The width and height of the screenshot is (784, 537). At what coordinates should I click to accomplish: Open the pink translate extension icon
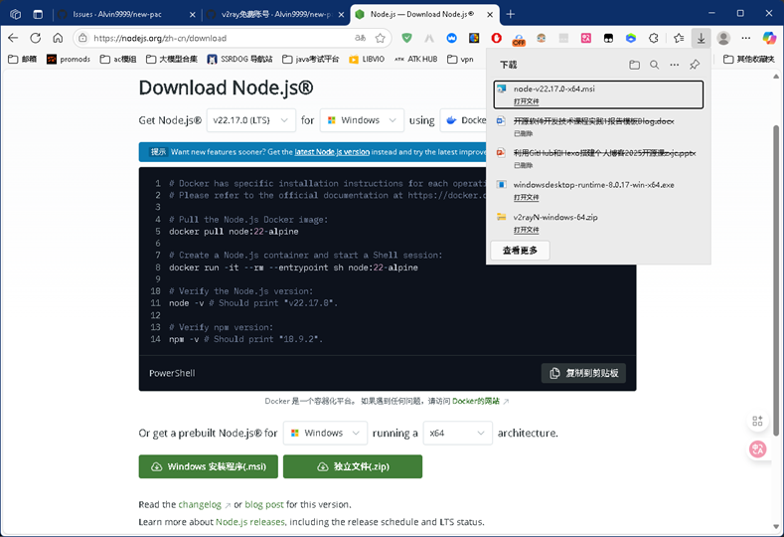(586, 38)
